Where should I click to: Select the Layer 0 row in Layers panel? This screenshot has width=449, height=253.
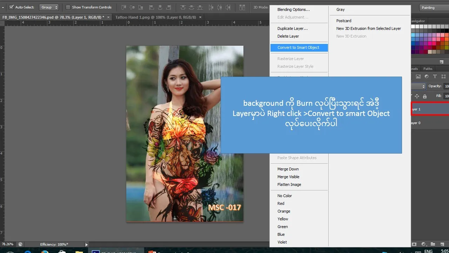pos(430,123)
